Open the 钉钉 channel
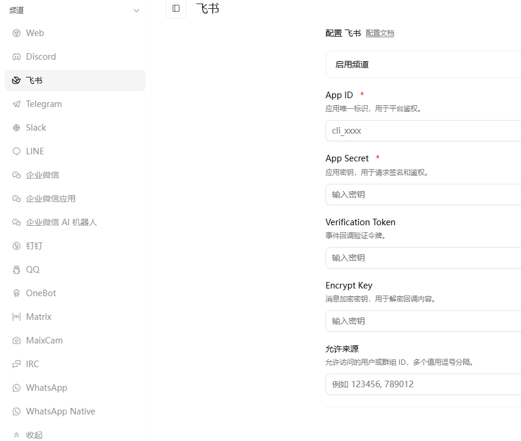Viewport: 521px width, 441px height. coord(34,246)
